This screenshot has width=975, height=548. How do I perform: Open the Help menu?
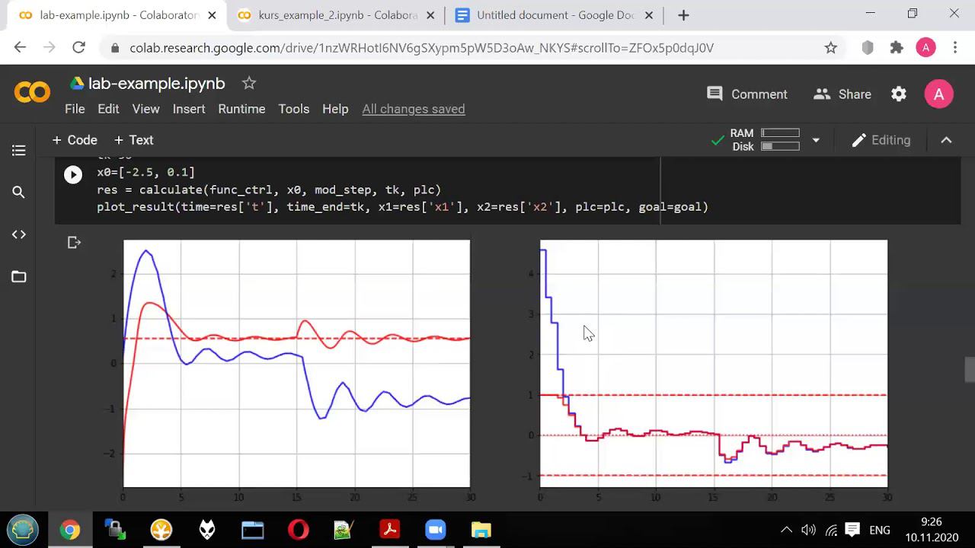[x=335, y=109]
